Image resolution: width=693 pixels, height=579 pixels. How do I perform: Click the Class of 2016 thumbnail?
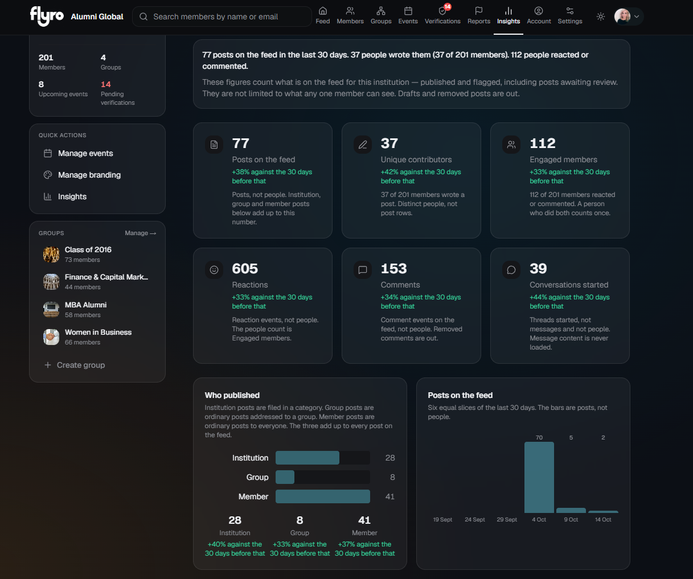click(x=51, y=254)
